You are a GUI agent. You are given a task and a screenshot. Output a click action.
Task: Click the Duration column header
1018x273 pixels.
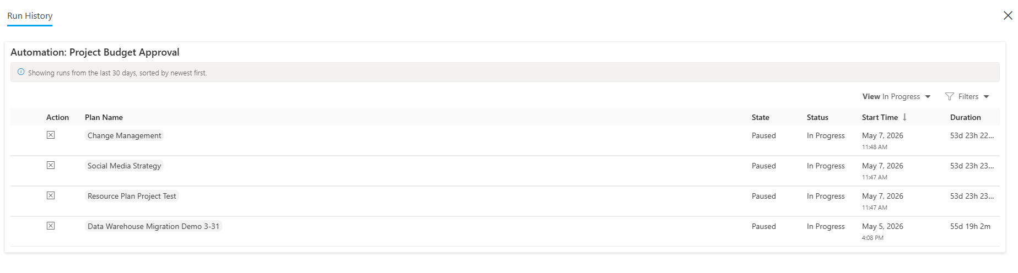click(x=965, y=117)
